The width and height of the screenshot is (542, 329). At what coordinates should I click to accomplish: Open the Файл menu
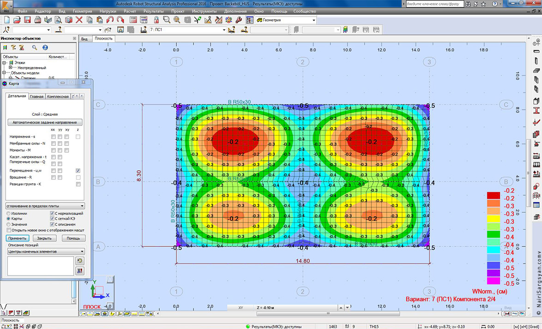point(22,11)
